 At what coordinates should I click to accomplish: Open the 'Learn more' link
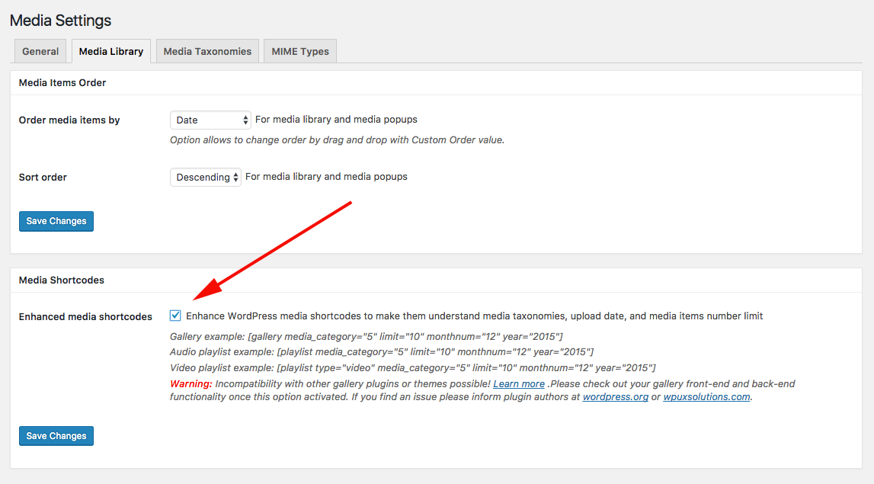tap(518, 383)
